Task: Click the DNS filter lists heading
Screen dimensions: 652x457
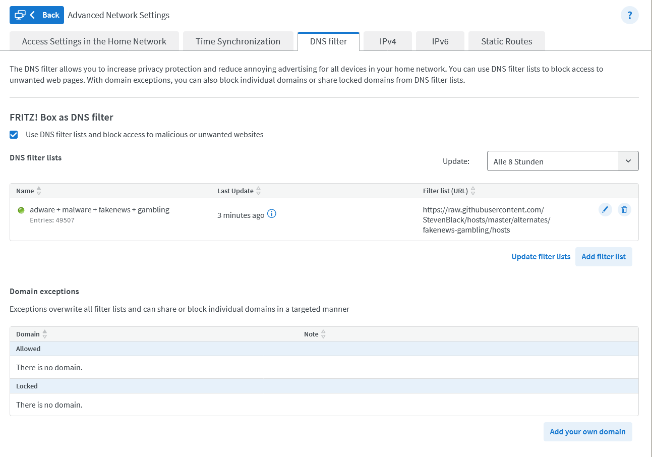Action: (36, 158)
